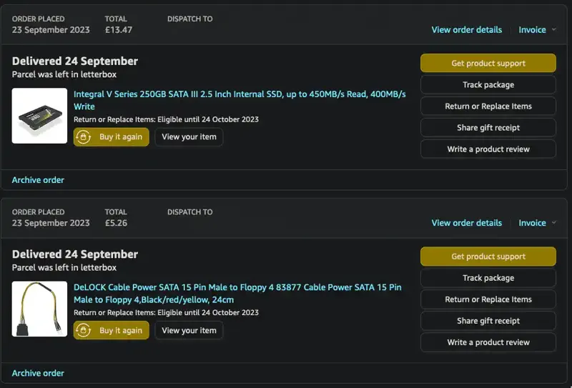Get product support for the DeLOCK cable

[488, 257]
